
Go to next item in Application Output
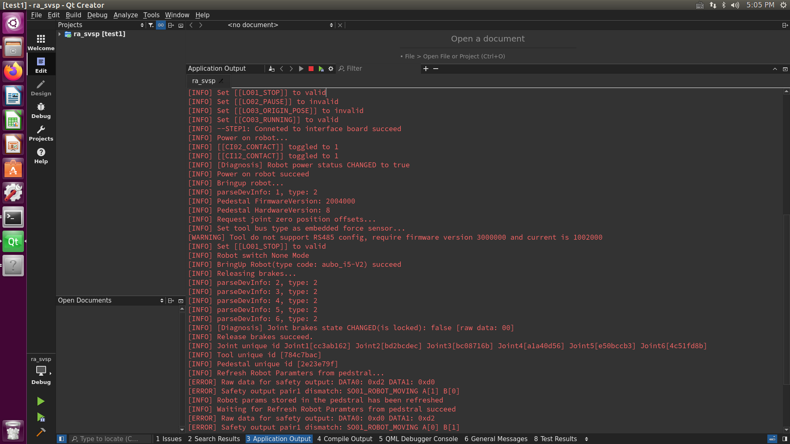[x=291, y=69]
